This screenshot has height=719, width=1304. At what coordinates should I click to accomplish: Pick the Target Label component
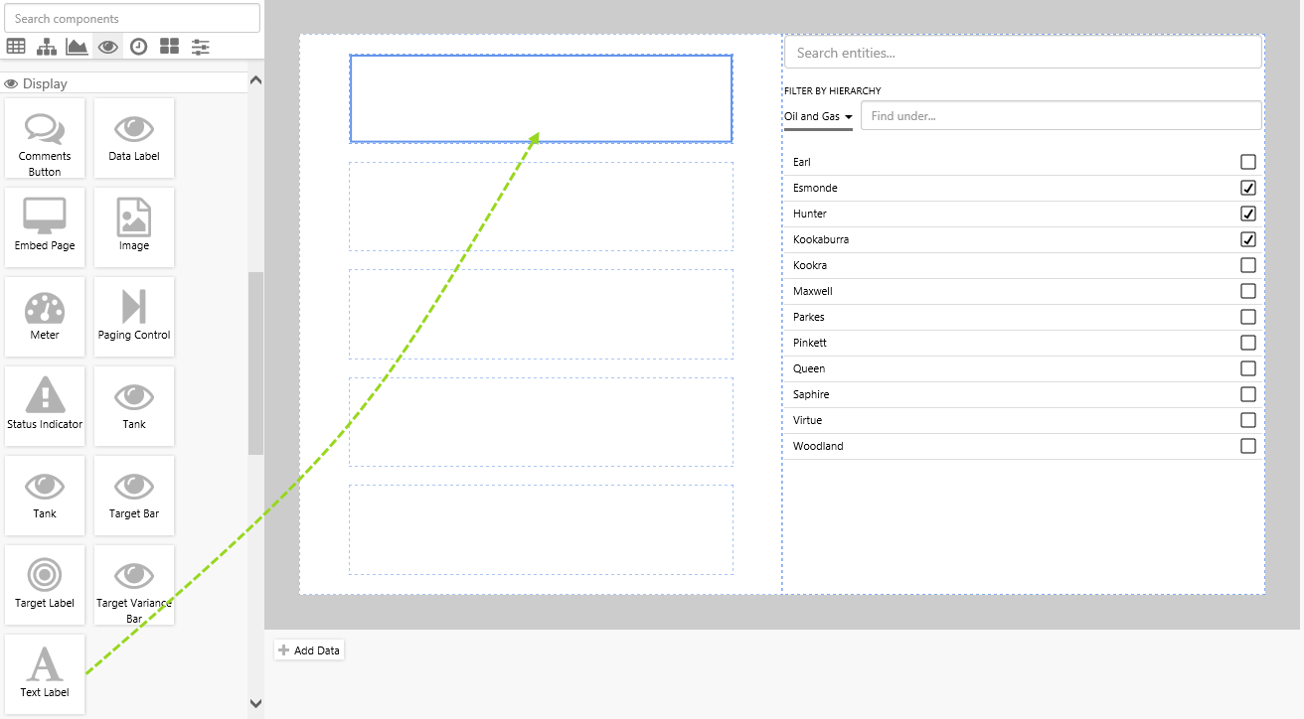click(45, 585)
